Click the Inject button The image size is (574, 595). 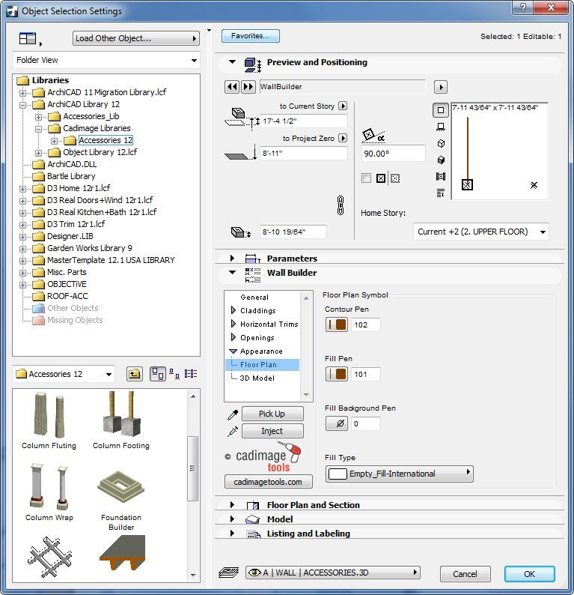pos(272,431)
